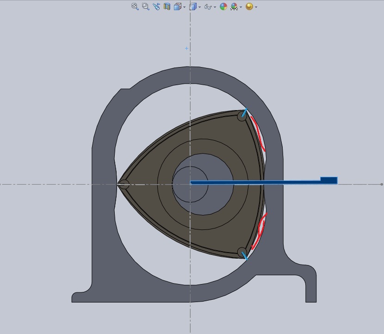This screenshot has width=384, height=334.
Task: Expand the View Orientation dropdown arrow
Action: tap(185, 7)
